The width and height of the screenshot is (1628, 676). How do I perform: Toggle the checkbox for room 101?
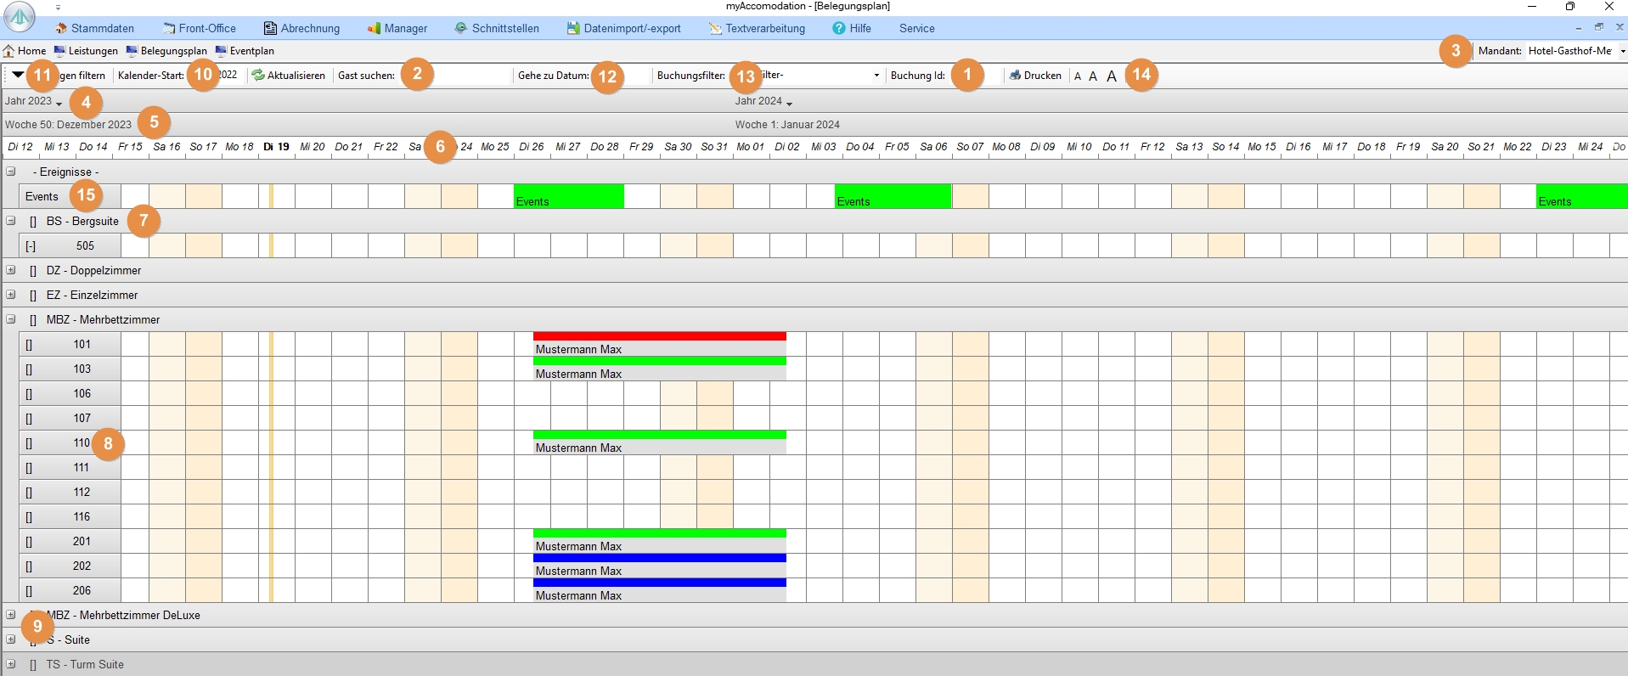(x=29, y=345)
